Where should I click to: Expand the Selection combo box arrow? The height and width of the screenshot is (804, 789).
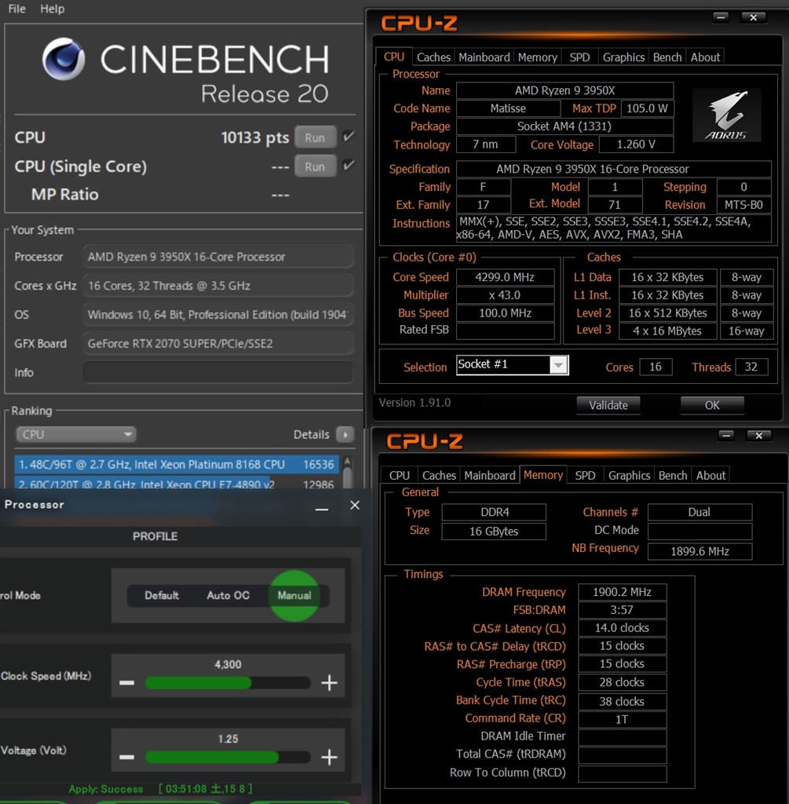(x=557, y=364)
